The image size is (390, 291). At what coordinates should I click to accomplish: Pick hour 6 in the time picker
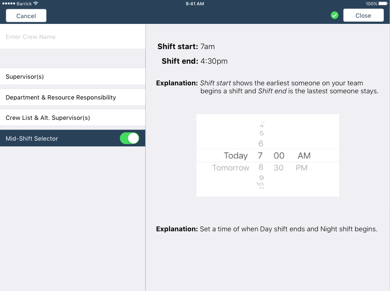261,144
